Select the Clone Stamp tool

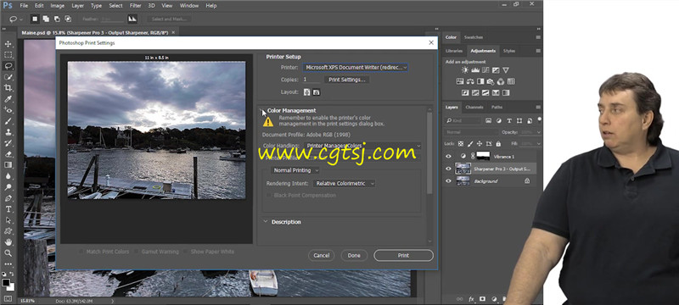[x=8, y=132]
